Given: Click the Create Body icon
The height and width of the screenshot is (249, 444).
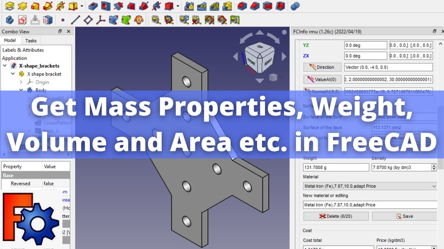Looking at the screenshot, I should pyautogui.click(x=10, y=20).
